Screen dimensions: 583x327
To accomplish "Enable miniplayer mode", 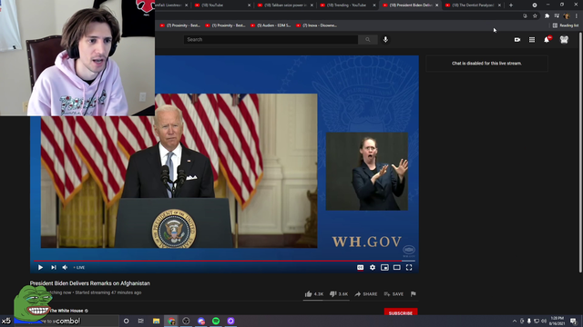I will click(384, 267).
